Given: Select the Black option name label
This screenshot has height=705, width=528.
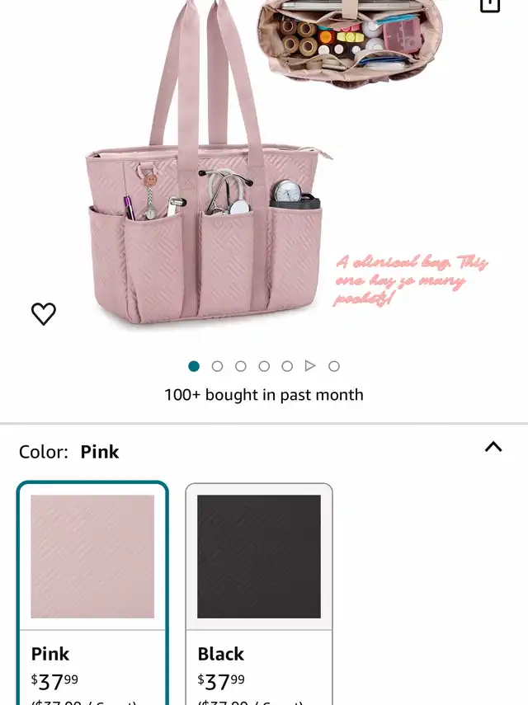Looking at the screenshot, I should [221, 654].
